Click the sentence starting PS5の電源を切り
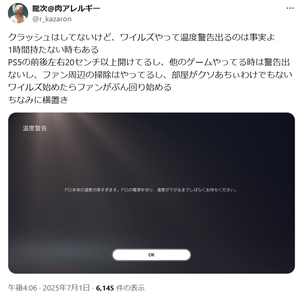Image resolution: width=302 pixels, height=301 pixels. point(179,190)
